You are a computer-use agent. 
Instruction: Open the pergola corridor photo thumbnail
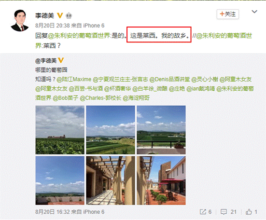[111, 180]
